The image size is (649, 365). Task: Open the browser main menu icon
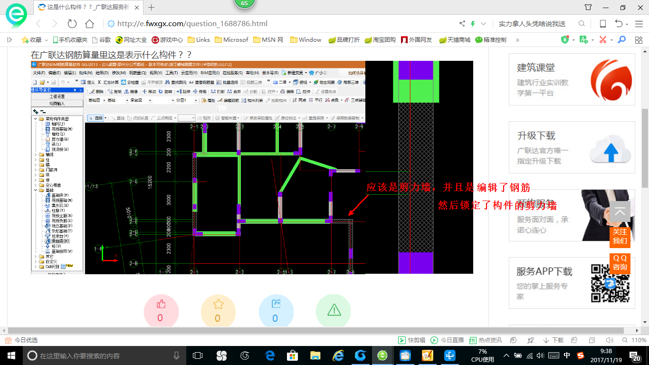tap(638, 24)
